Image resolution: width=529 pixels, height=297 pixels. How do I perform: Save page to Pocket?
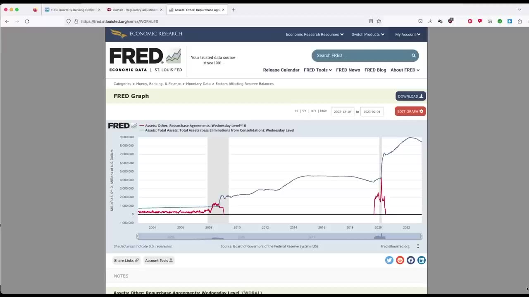420,21
